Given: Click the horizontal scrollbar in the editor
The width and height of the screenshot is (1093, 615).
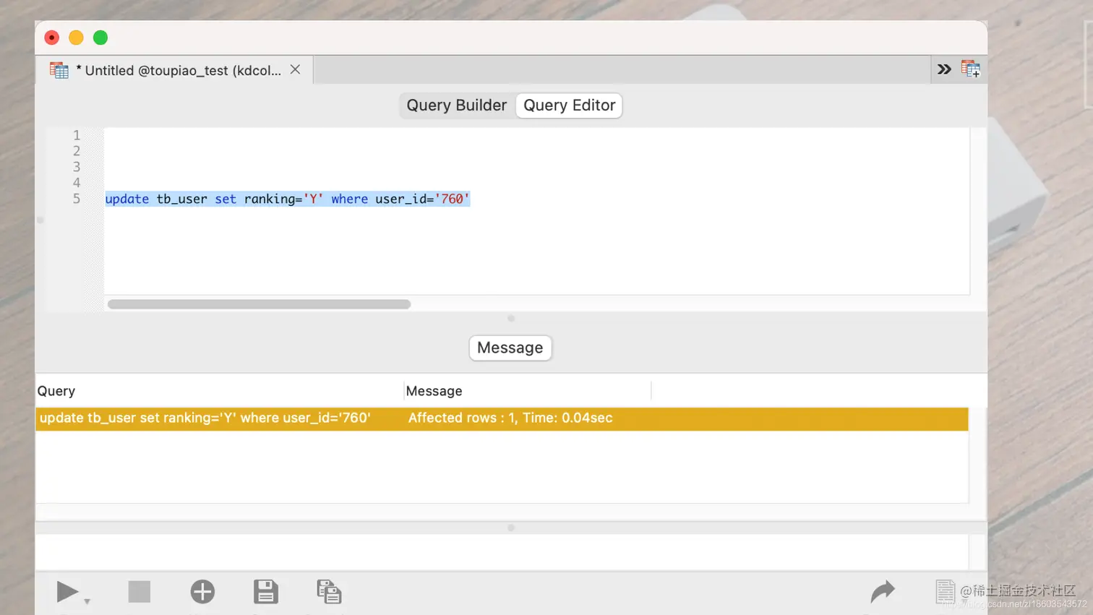Looking at the screenshot, I should coord(259,304).
